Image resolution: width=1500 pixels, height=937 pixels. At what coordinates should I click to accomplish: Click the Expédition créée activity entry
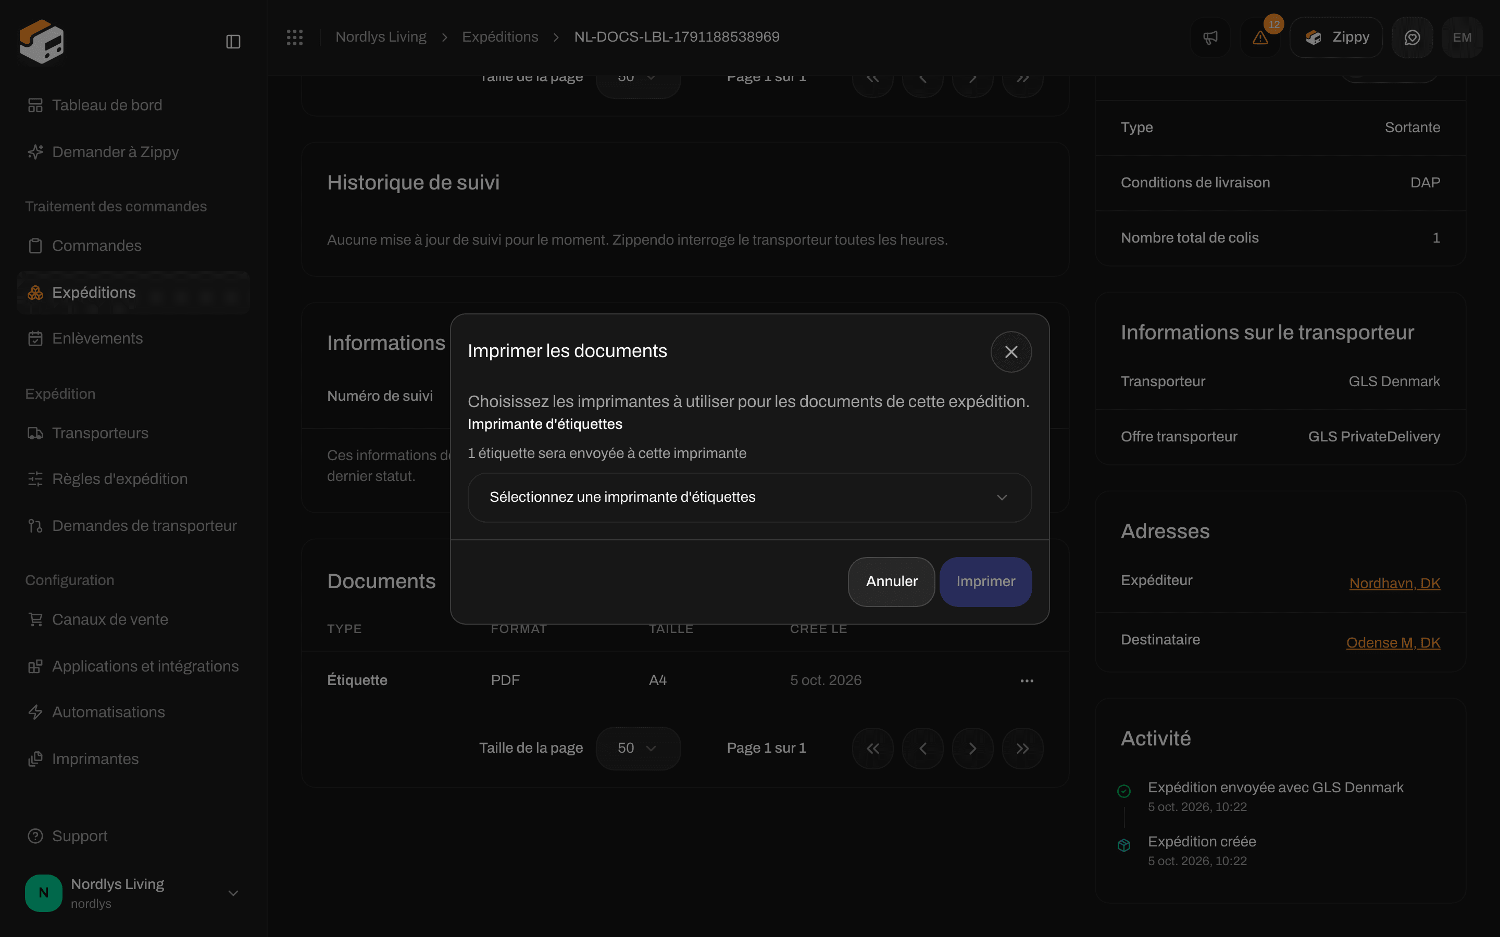(x=1201, y=842)
